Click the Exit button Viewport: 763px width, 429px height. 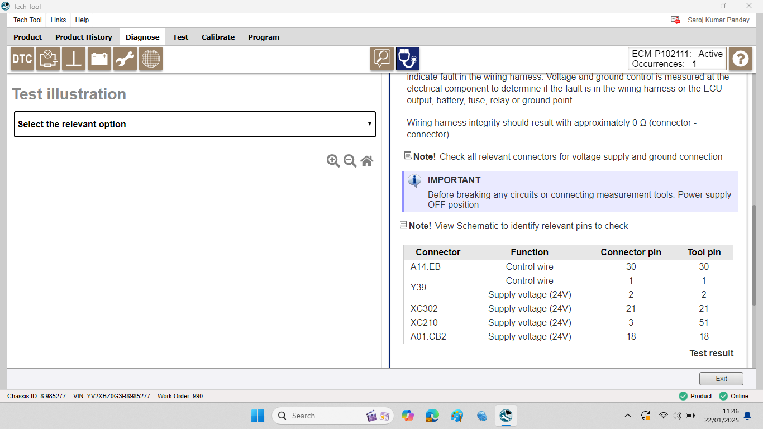pyautogui.click(x=721, y=379)
